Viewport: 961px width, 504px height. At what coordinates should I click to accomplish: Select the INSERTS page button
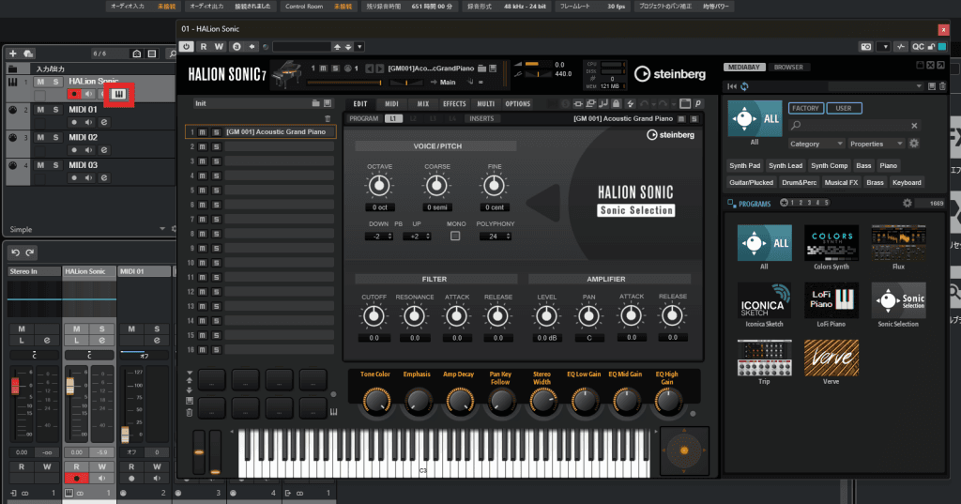[x=481, y=118]
